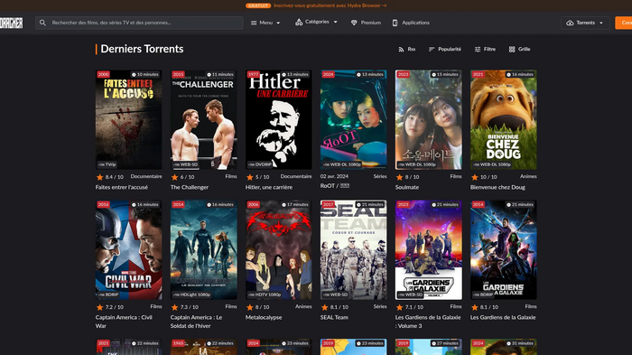The height and width of the screenshot is (355, 632).
Task: Click the Popularité sort icon
Action: coord(432,49)
